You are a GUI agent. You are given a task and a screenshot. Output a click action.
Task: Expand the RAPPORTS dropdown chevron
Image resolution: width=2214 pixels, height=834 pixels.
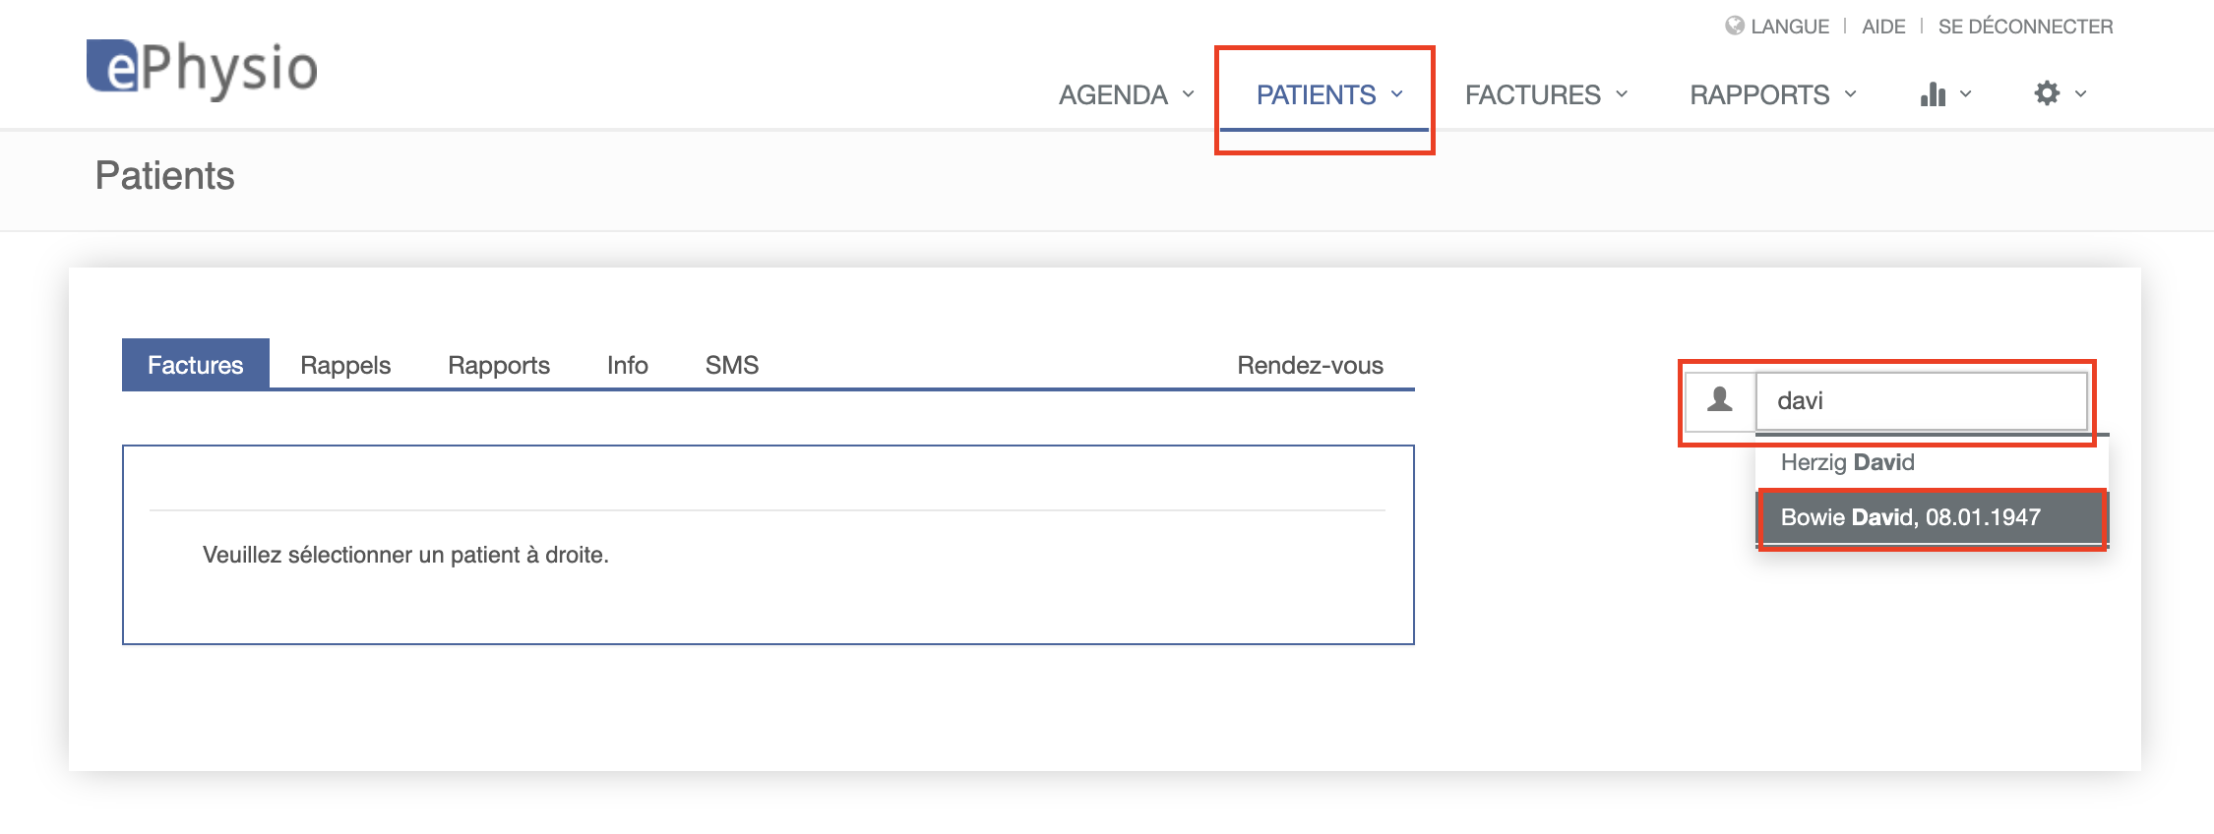[x=1850, y=94]
